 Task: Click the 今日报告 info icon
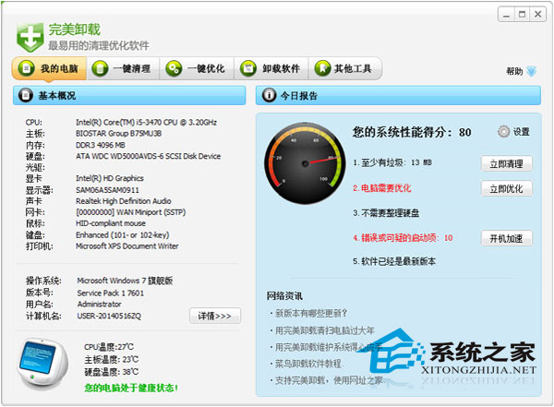pos(269,95)
